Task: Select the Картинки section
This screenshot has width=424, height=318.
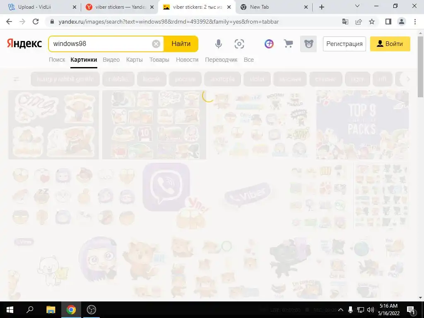Action: (x=84, y=60)
